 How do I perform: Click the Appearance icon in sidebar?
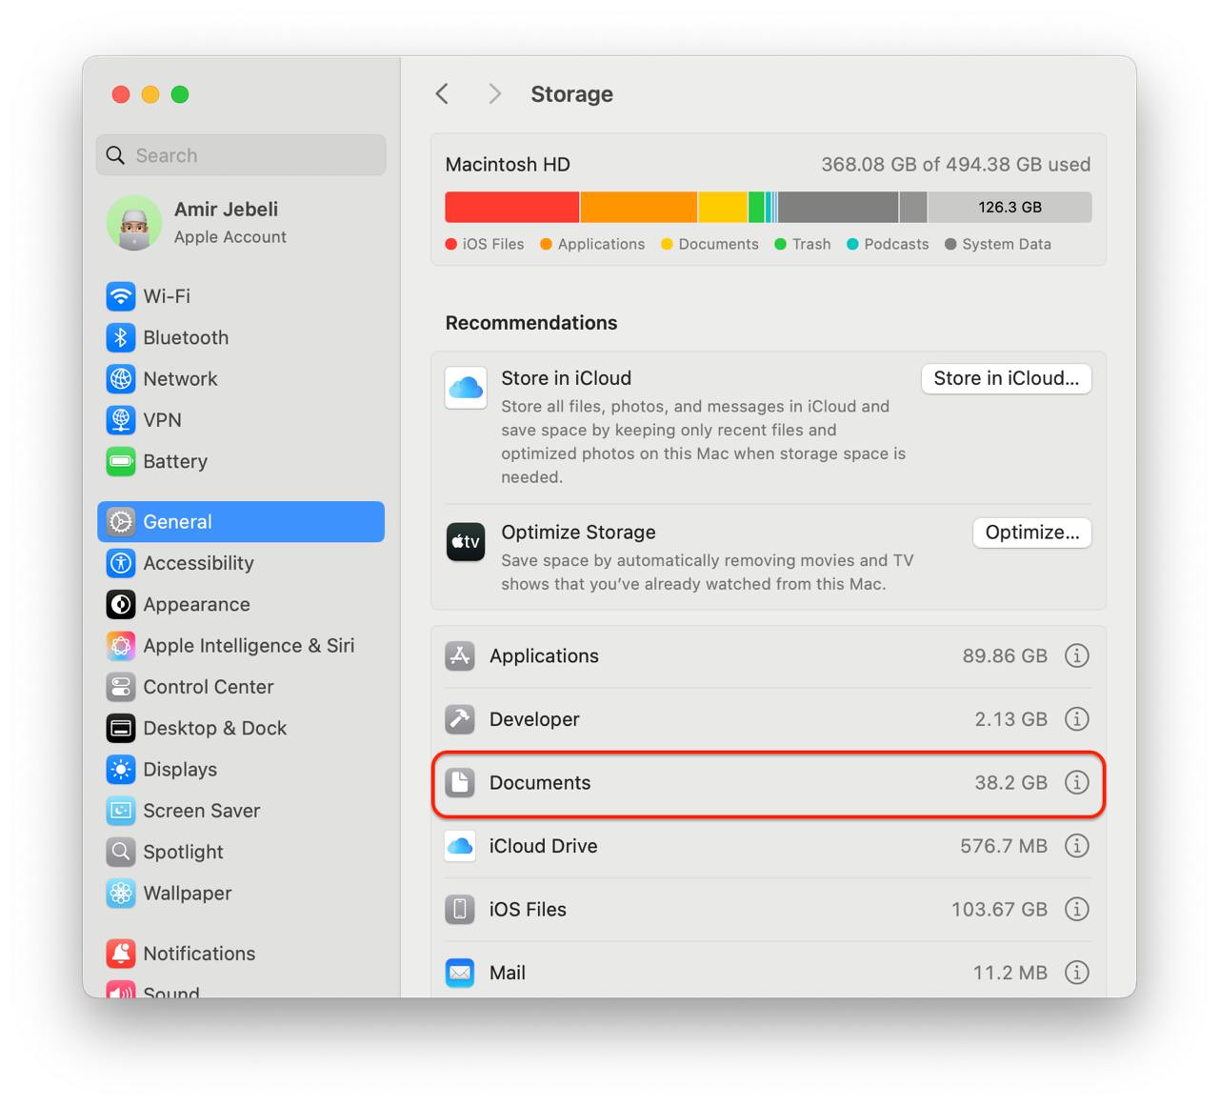[x=121, y=604]
